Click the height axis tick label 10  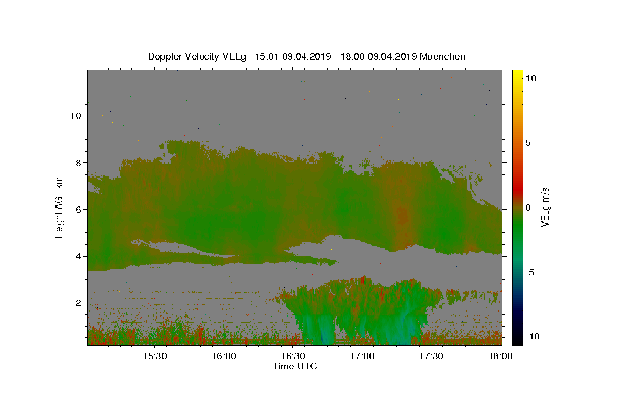pyautogui.click(x=76, y=116)
